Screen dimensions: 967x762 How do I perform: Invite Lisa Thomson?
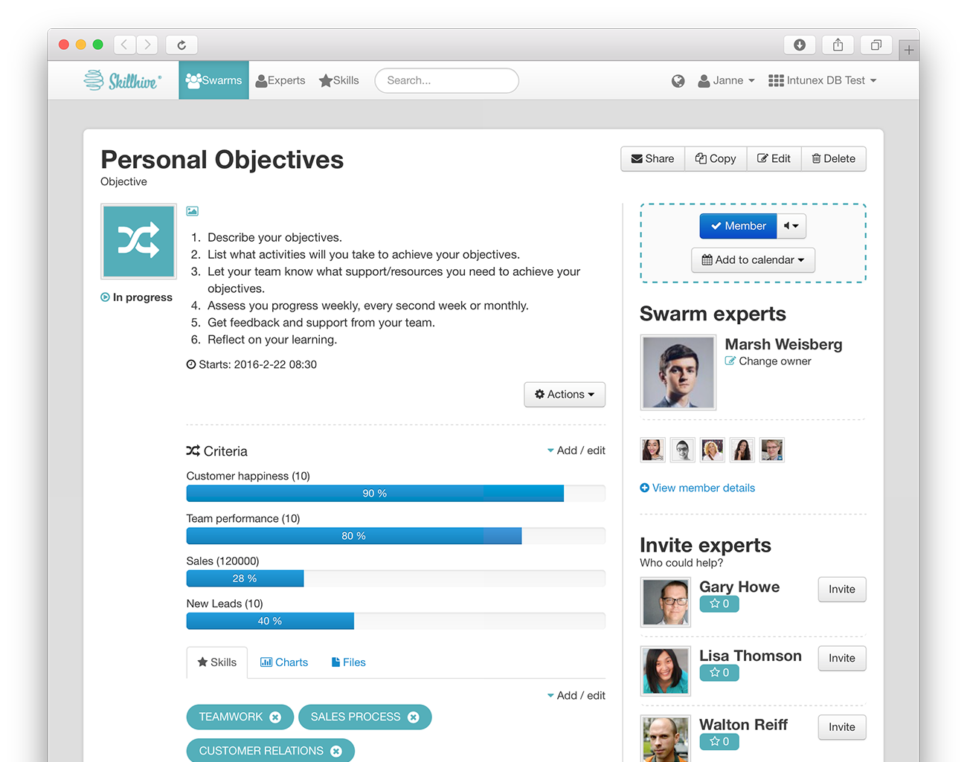[x=842, y=659]
